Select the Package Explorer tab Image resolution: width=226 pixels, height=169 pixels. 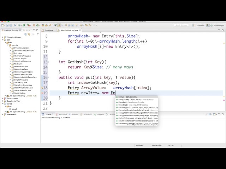point(11,30)
